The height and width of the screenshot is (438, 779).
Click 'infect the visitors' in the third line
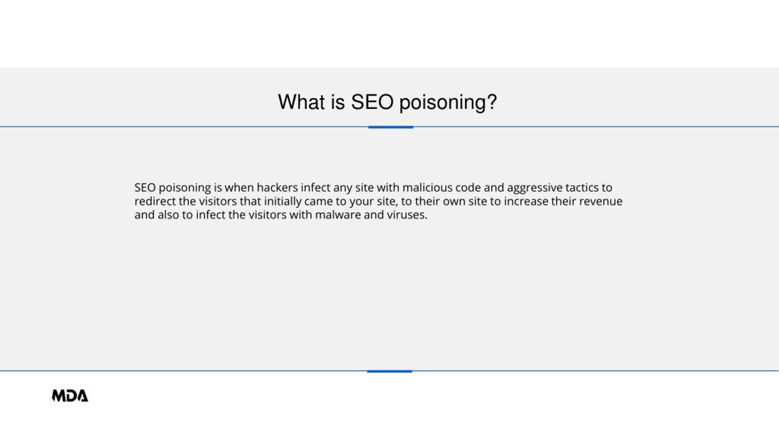[x=241, y=215]
